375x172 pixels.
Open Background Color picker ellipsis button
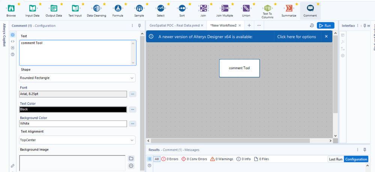pos(133,124)
